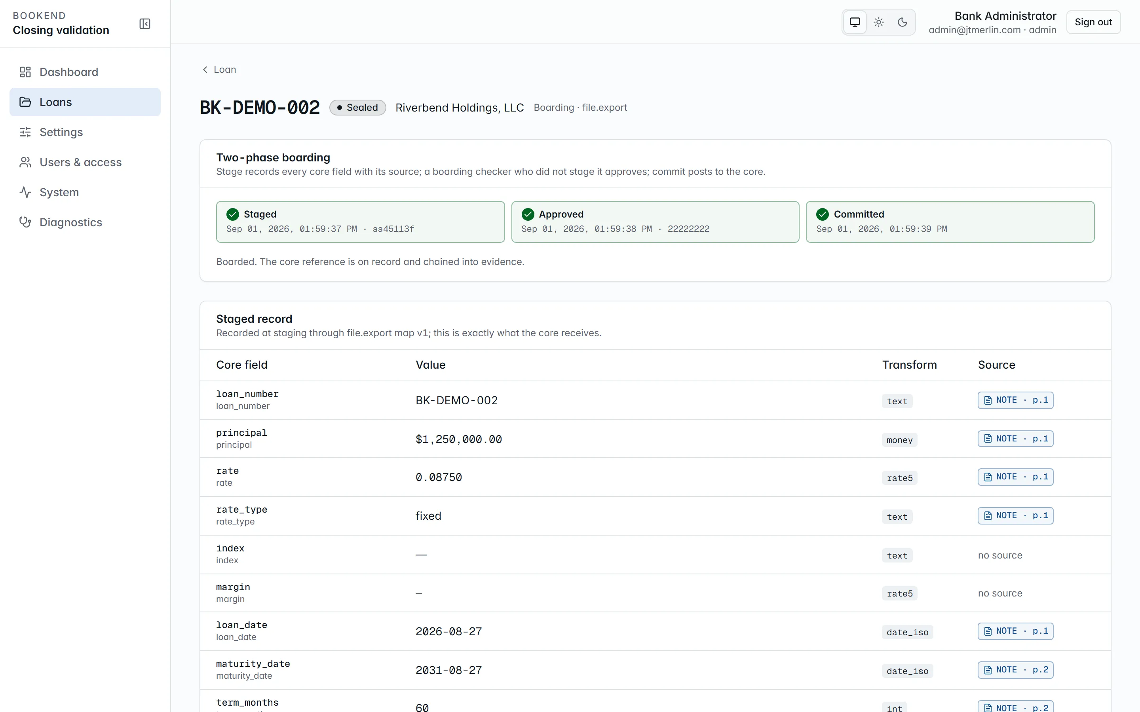This screenshot has width=1140, height=712.
Task: Open Dashboard in the sidebar
Action: tap(85, 72)
